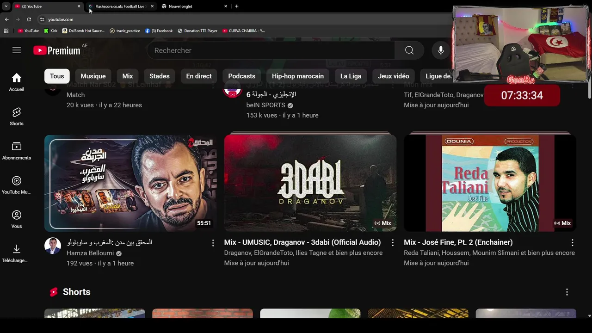Open the Shorts shelf options menu

pos(567,292)
